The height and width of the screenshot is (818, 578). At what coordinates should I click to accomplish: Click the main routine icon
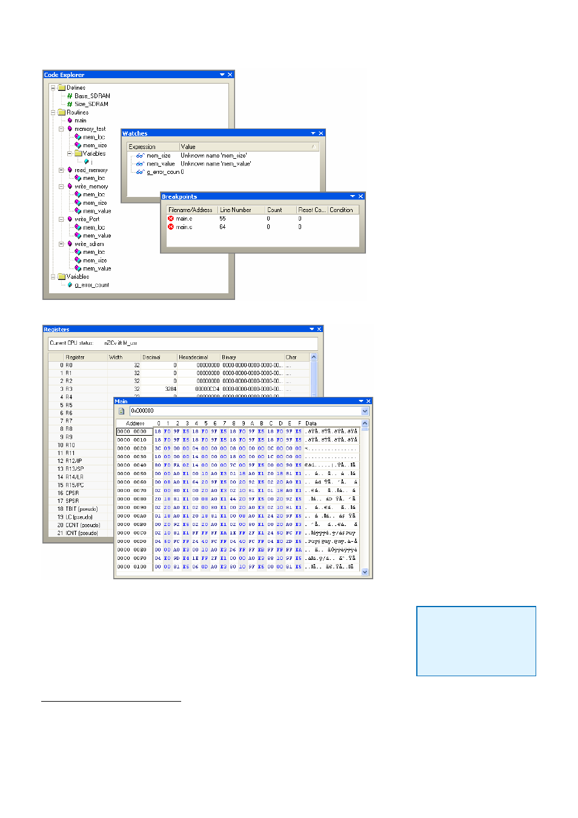(70, 121)
